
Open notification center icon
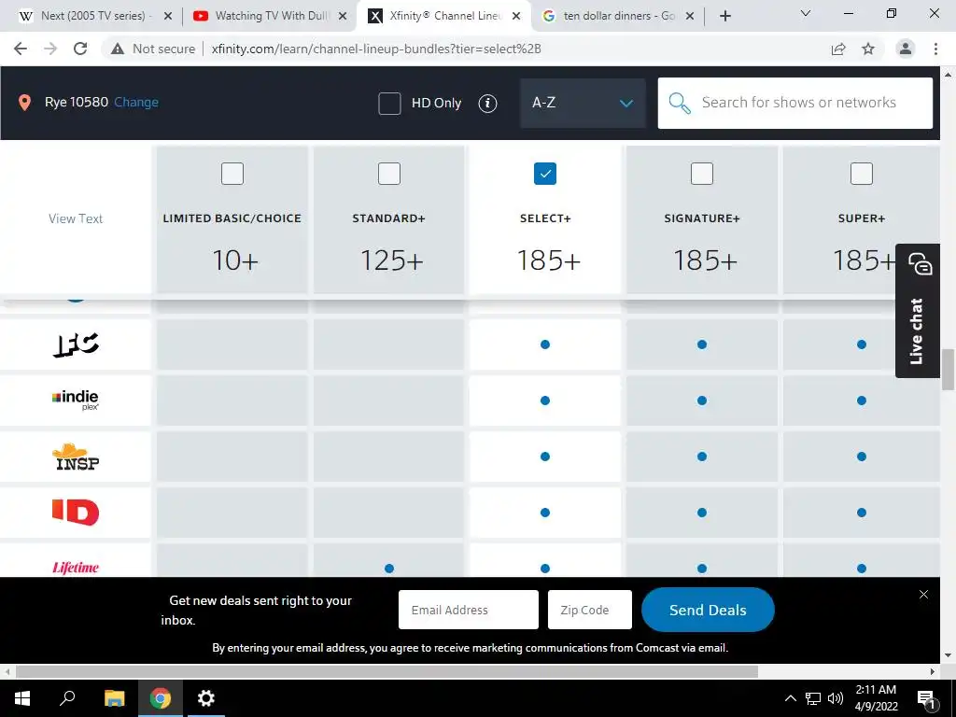(x=926, y=698)
